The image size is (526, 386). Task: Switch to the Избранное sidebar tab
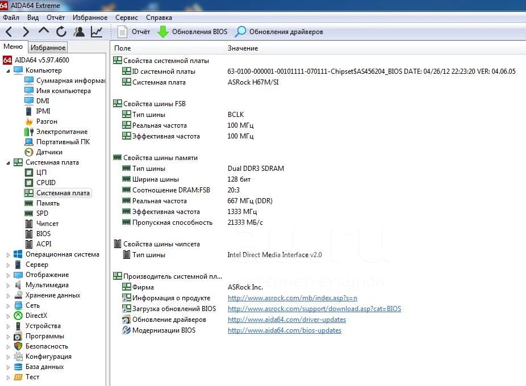tap(48, 47)
